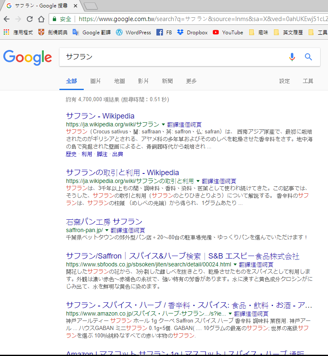Switch to the 新聞 search tab

pyautogui.click(x=168, y=81)
